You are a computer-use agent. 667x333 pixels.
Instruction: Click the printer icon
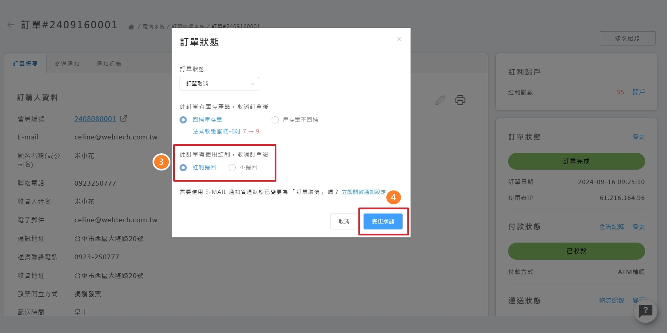460,100
